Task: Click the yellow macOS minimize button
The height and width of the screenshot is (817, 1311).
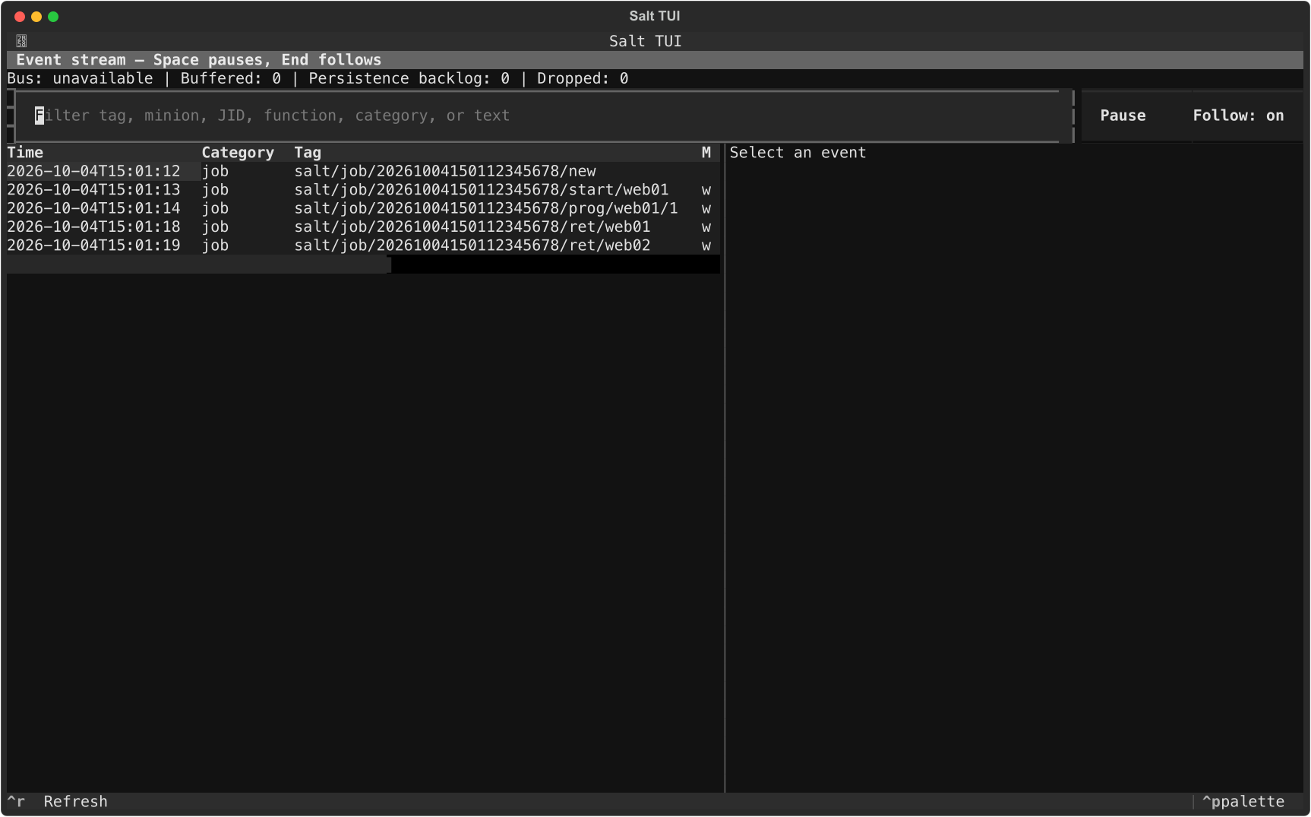Action: [x=36, y=17]
